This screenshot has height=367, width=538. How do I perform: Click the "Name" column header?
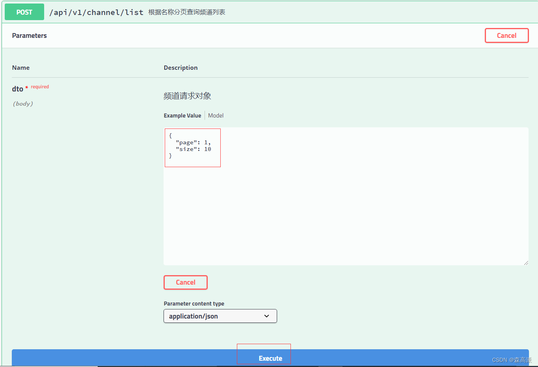21,68
